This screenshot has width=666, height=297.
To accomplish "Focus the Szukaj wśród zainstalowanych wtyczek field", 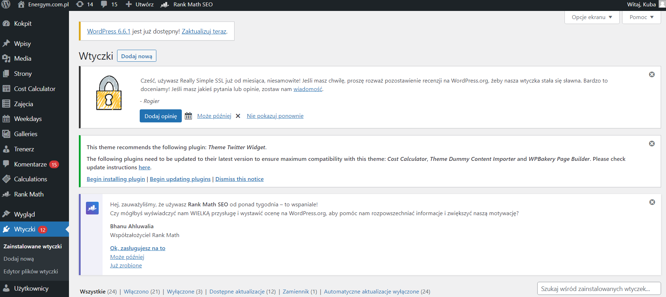I will 599,289.
